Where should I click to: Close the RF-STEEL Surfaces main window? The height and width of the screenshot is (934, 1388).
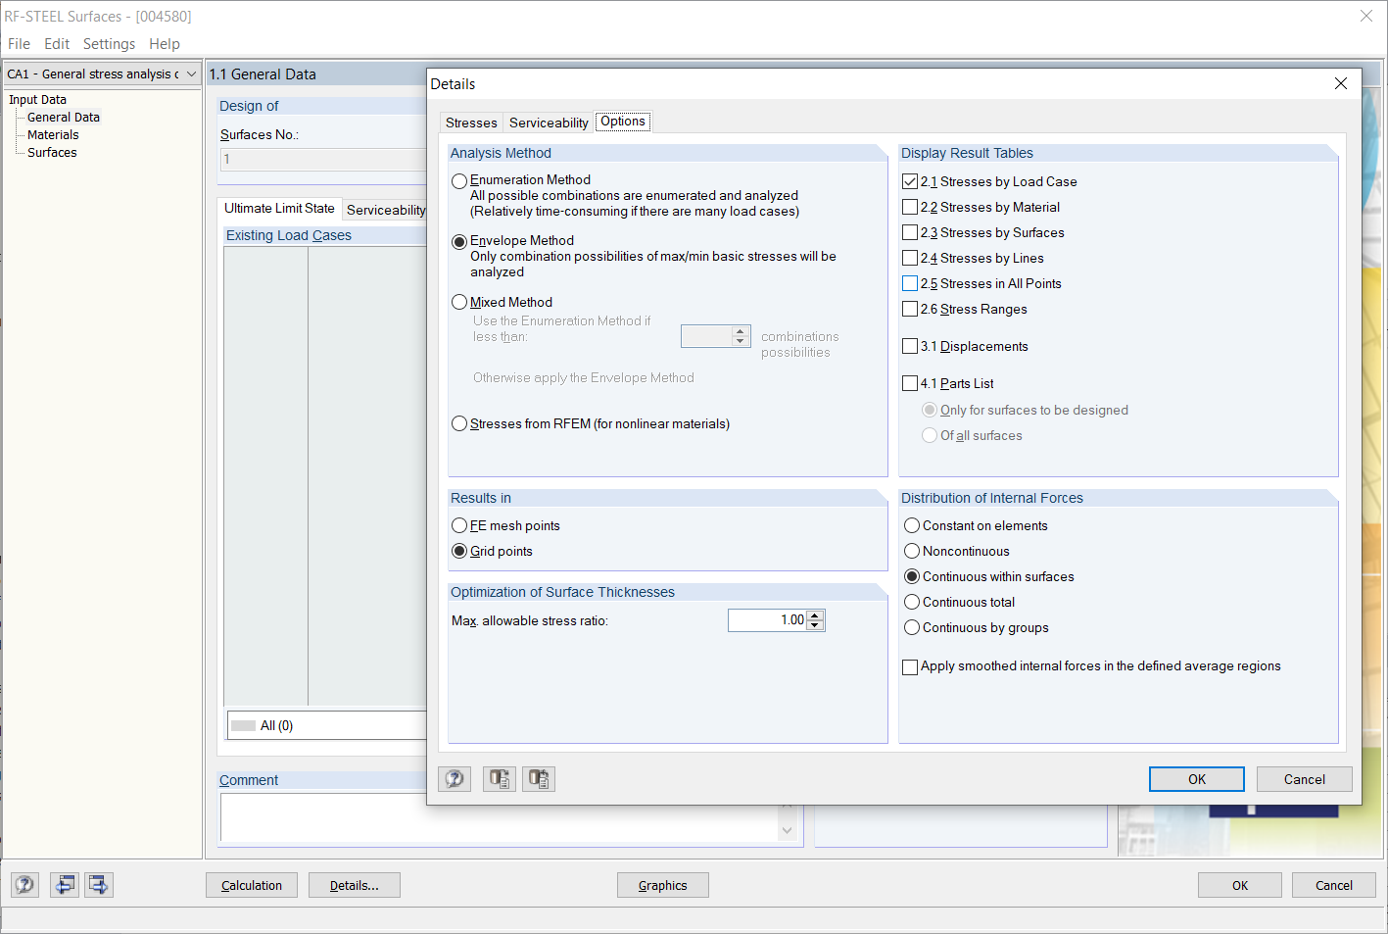coord(1366,16)
